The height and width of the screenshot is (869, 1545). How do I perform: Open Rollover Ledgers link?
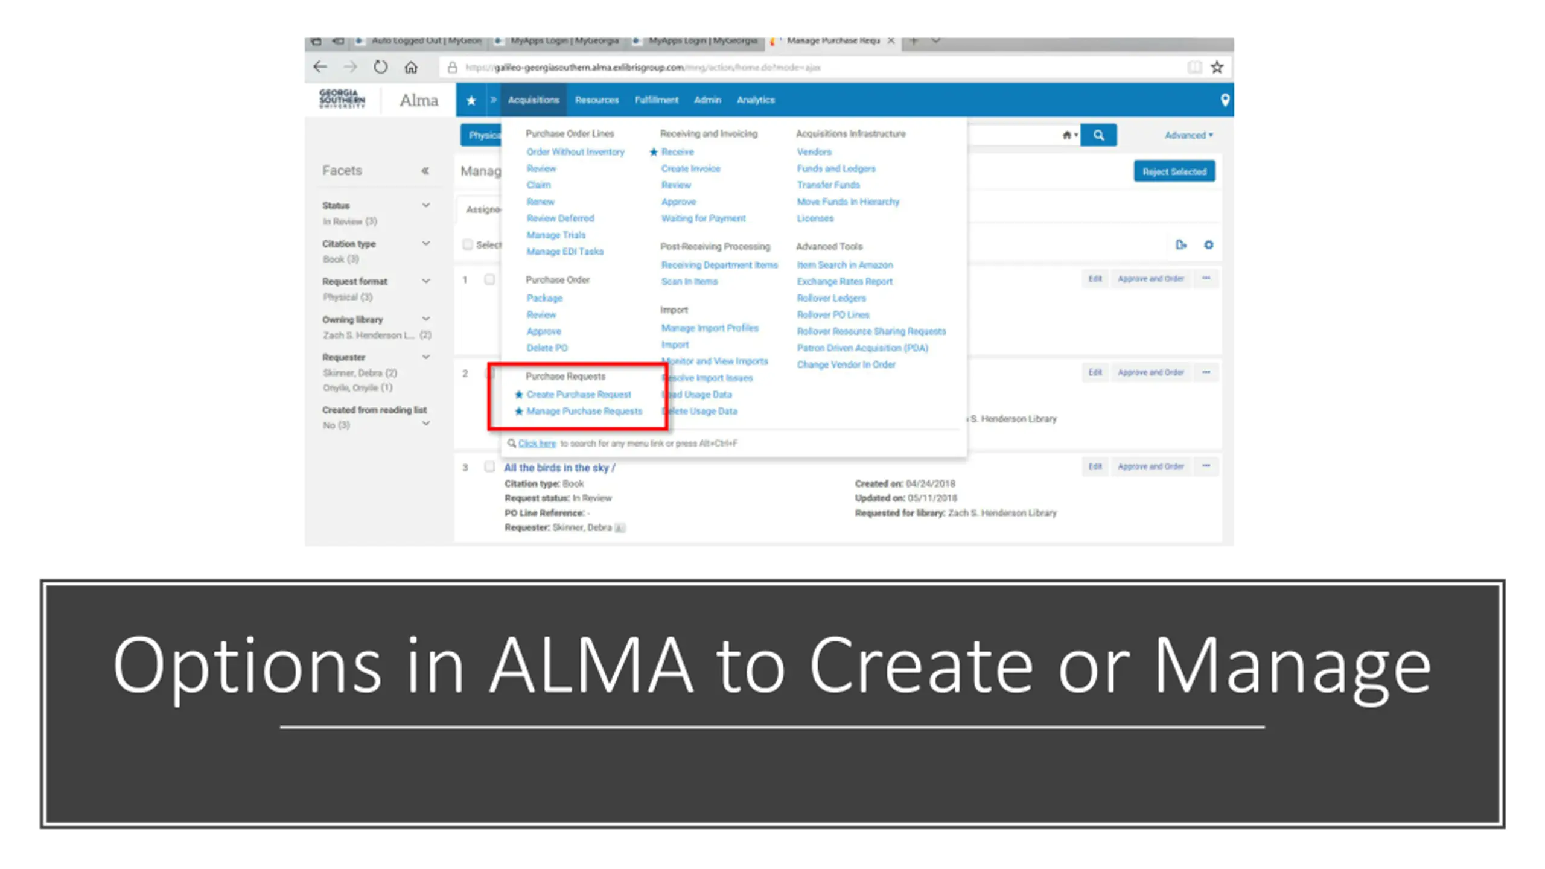tap(831, 298)
